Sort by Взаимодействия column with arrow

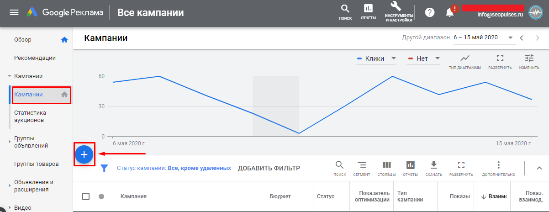493,196
